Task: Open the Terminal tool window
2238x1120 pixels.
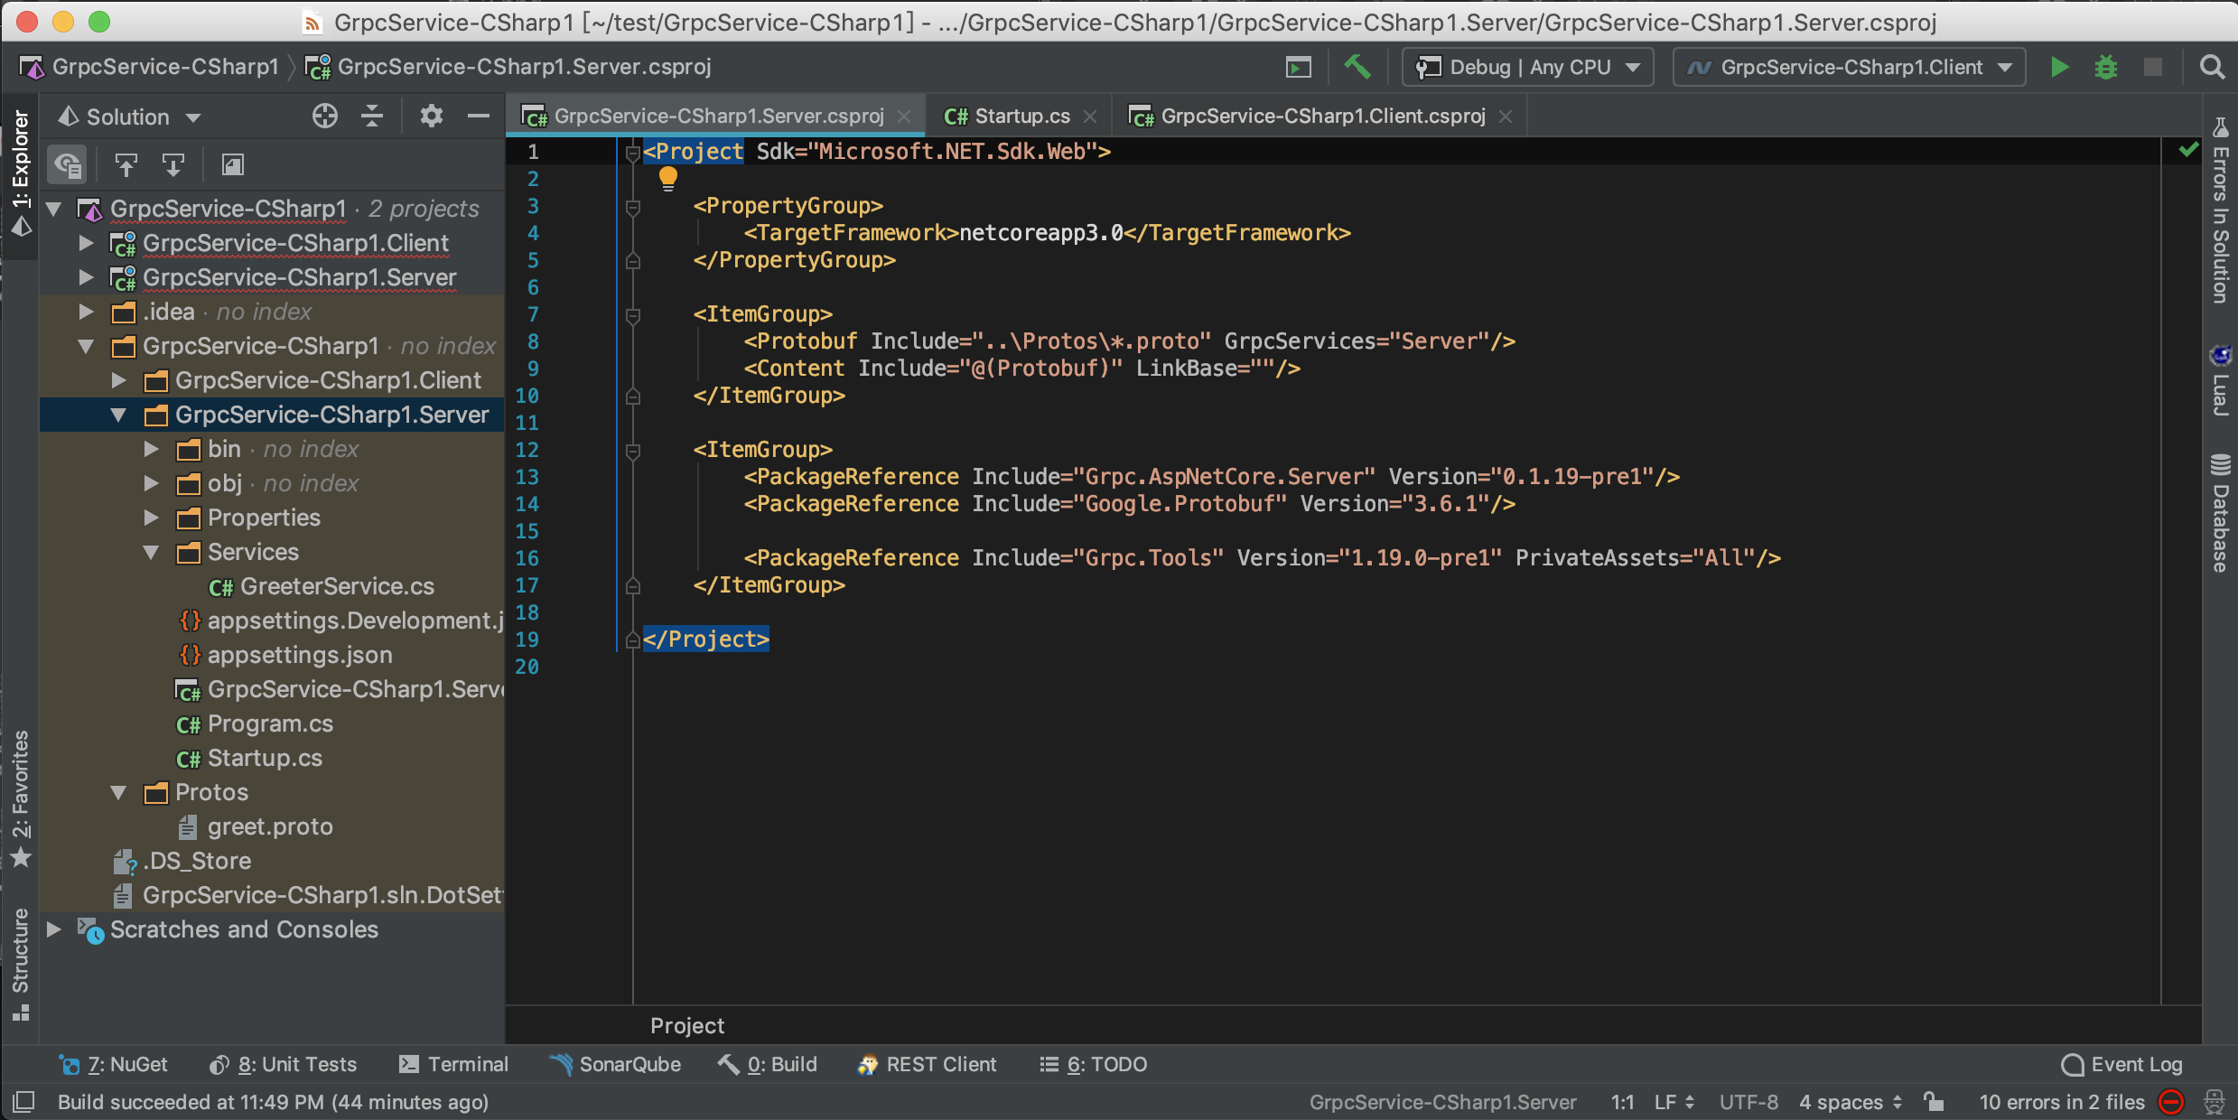Action: pyautogui.click(x=454, y=1064)
